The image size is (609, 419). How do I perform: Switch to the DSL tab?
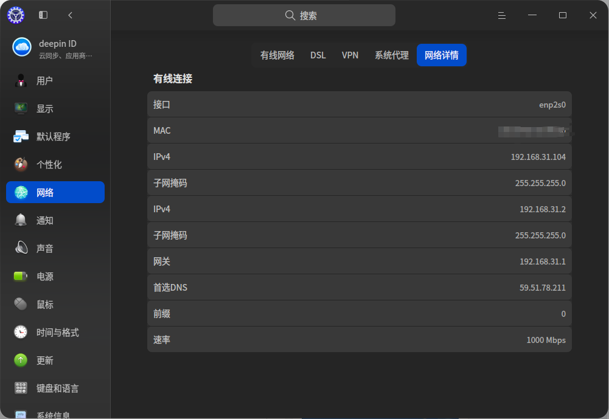point(318,55)
